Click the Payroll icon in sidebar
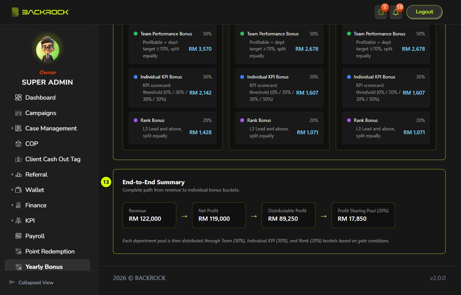The image size is (461, 295). [x=18, y=236]
